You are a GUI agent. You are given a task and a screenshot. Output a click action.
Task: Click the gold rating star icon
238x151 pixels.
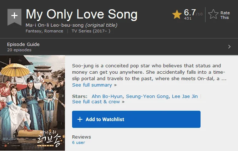177,15
